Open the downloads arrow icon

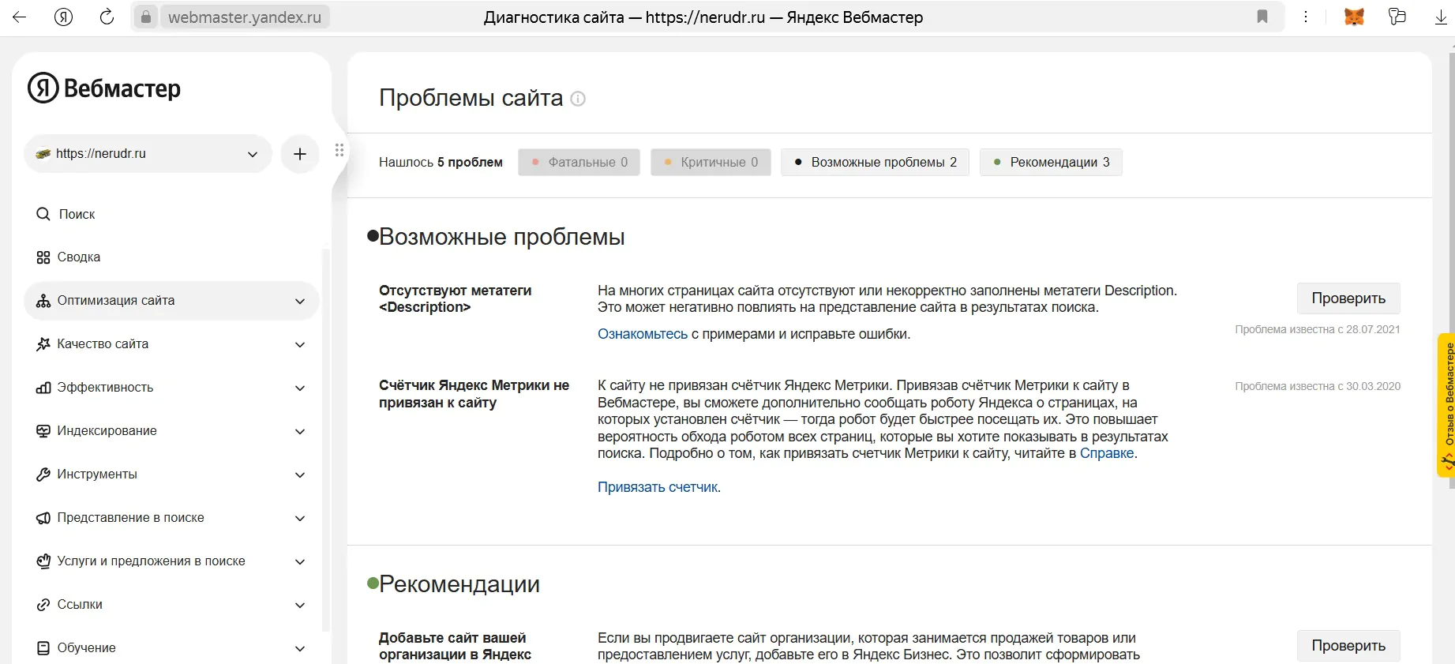1441,17
